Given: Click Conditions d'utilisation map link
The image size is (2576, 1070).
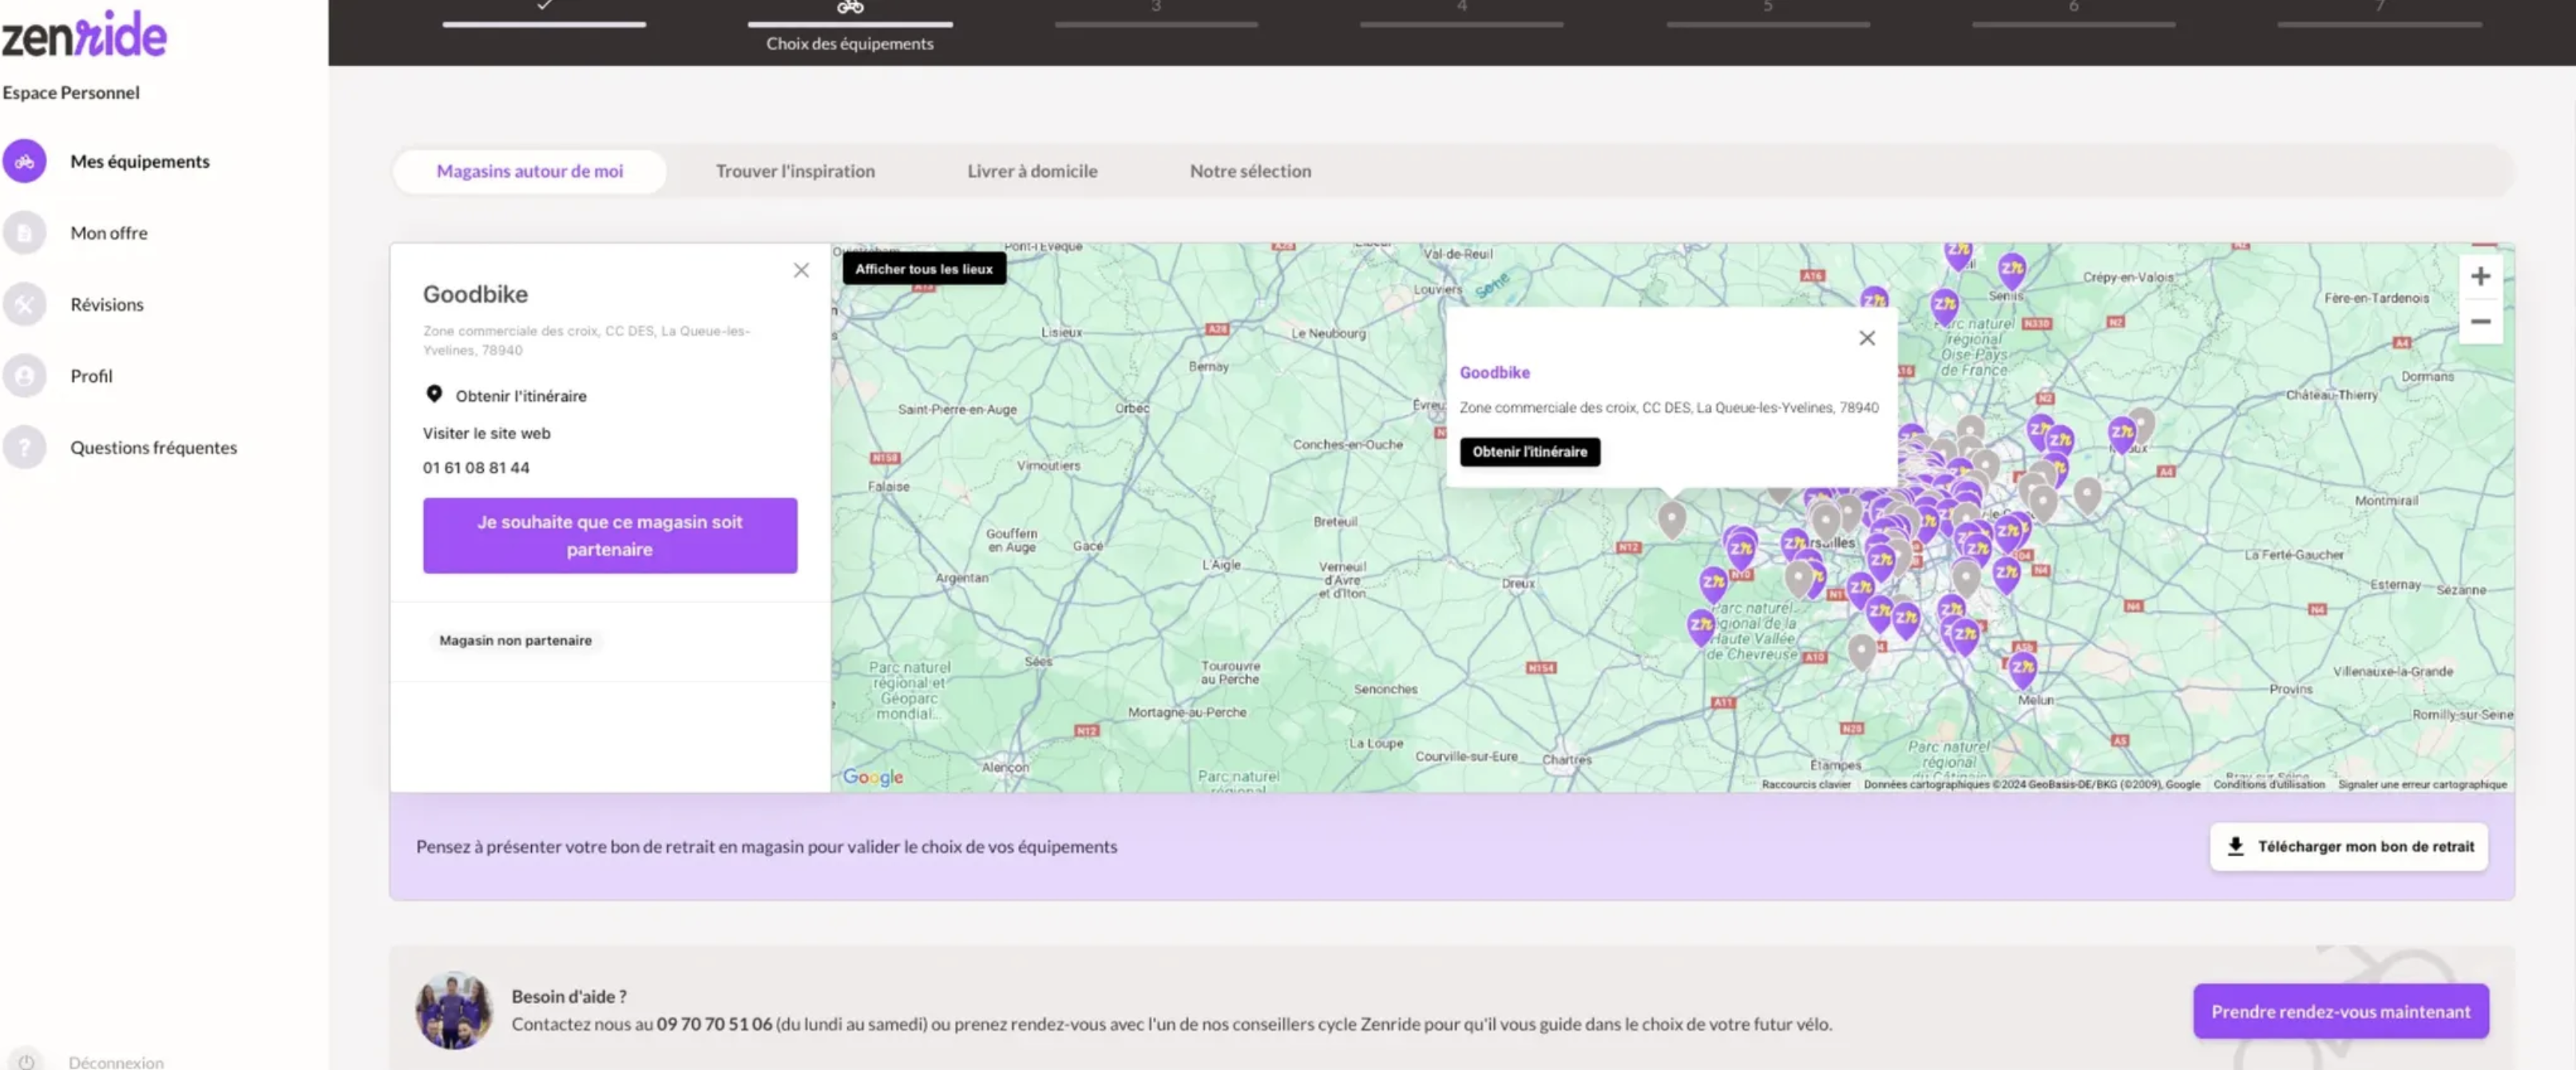Looking at the screenshot, I should tap(2269, 784).
